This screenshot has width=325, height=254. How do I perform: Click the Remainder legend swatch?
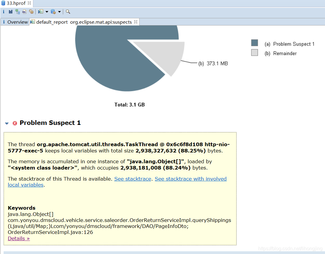255,52
